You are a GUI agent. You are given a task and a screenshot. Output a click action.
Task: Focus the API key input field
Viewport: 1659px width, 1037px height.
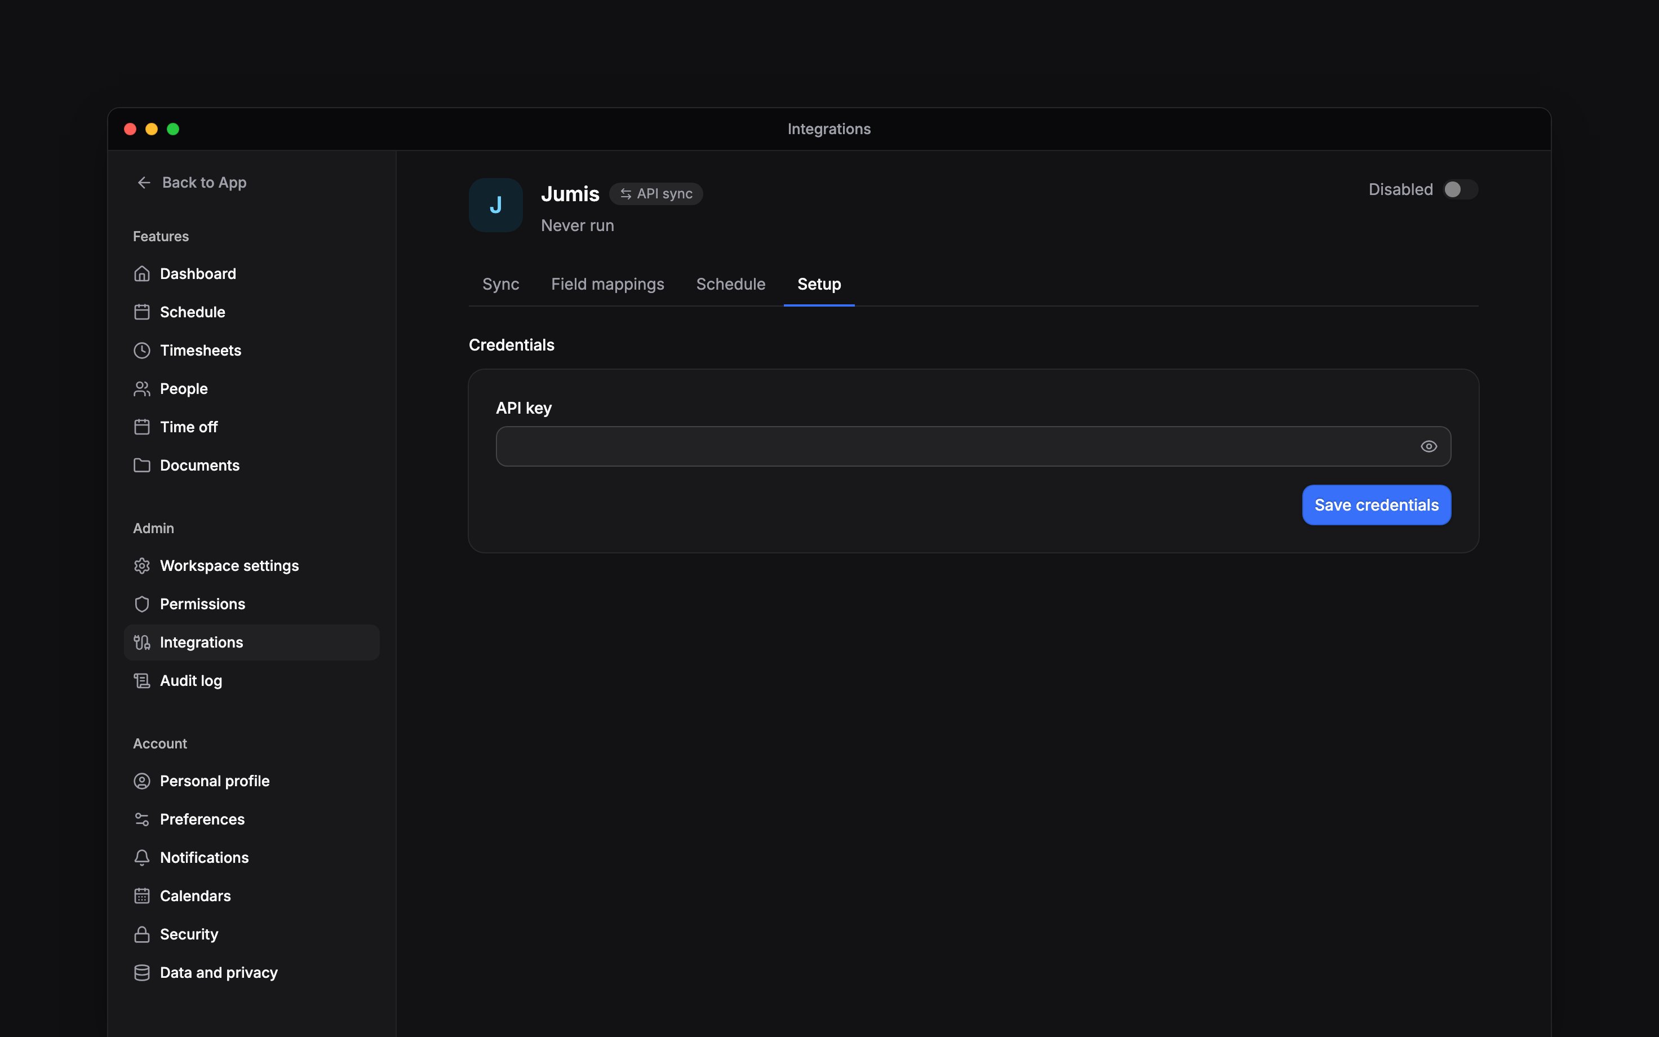pyautogui.click(x=973, y=446)
